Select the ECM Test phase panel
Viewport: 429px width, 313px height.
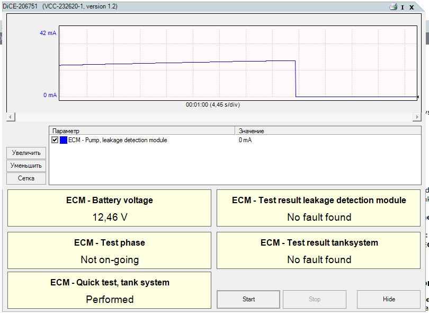[x=109, y=250]
